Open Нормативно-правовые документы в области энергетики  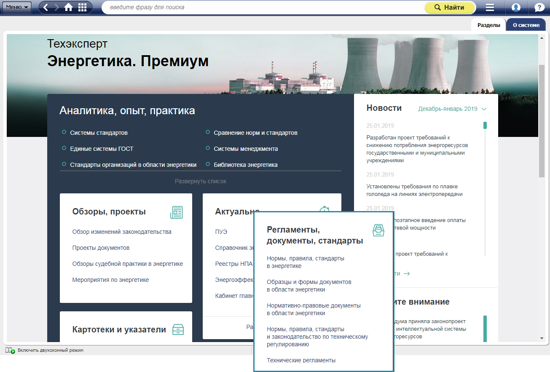point(314,309)
